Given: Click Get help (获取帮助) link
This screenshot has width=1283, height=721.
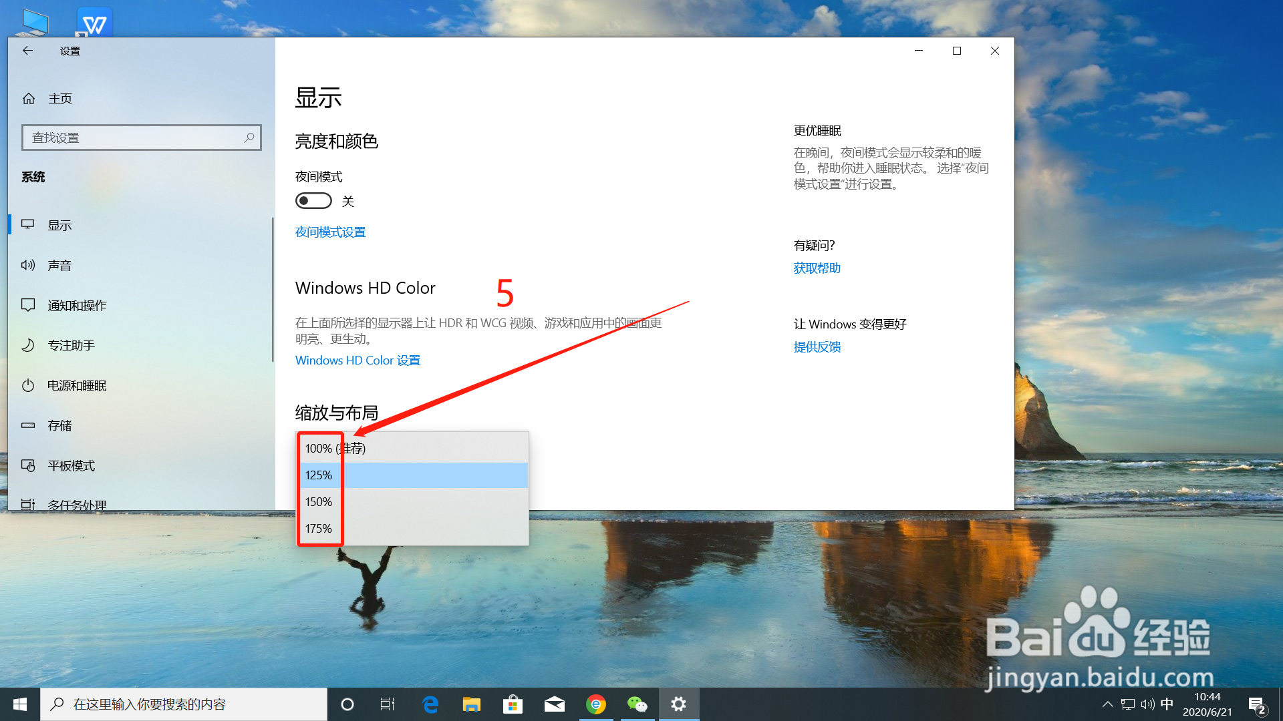Looking at the screenshot, I should pyautogui.click(x=817, y=268).
